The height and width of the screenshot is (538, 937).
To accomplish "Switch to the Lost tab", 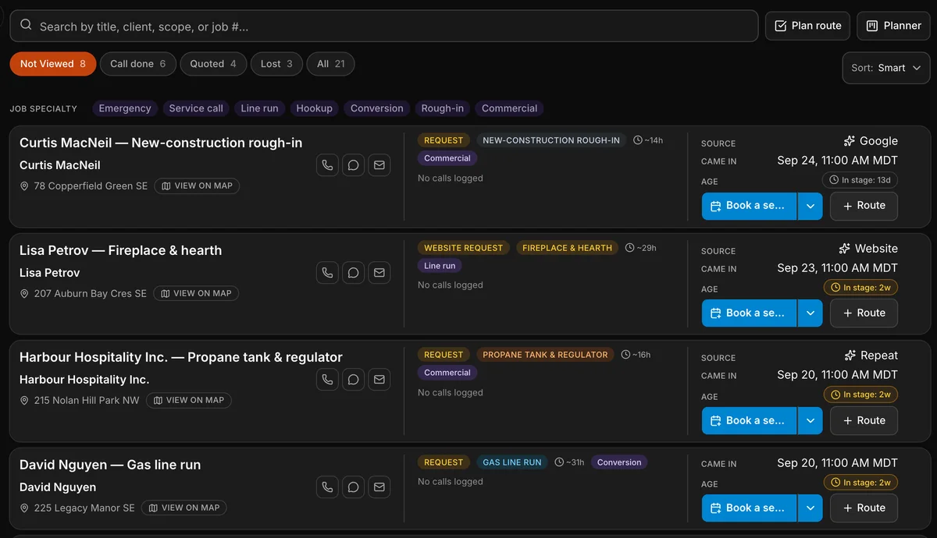I will pyautogui.click(x=277, y=64).
